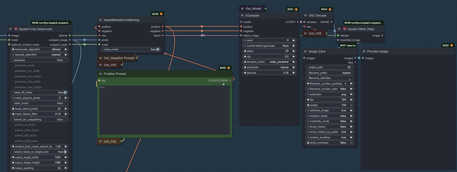The image size is (457, 172).
Task: Open the sampler_name dropdown
Action: [269, 62]
